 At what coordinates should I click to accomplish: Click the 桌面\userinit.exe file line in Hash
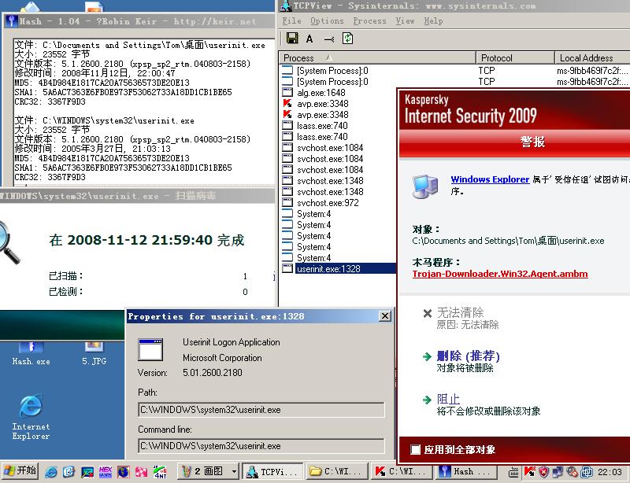140,45
